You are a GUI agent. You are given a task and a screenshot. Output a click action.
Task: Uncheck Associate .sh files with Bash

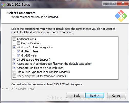click(x=14, y=68)
